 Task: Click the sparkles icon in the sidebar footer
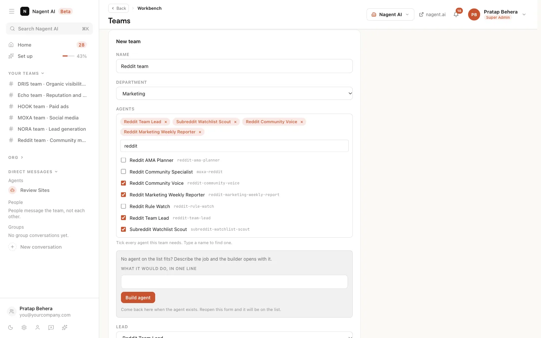[65, 327]
